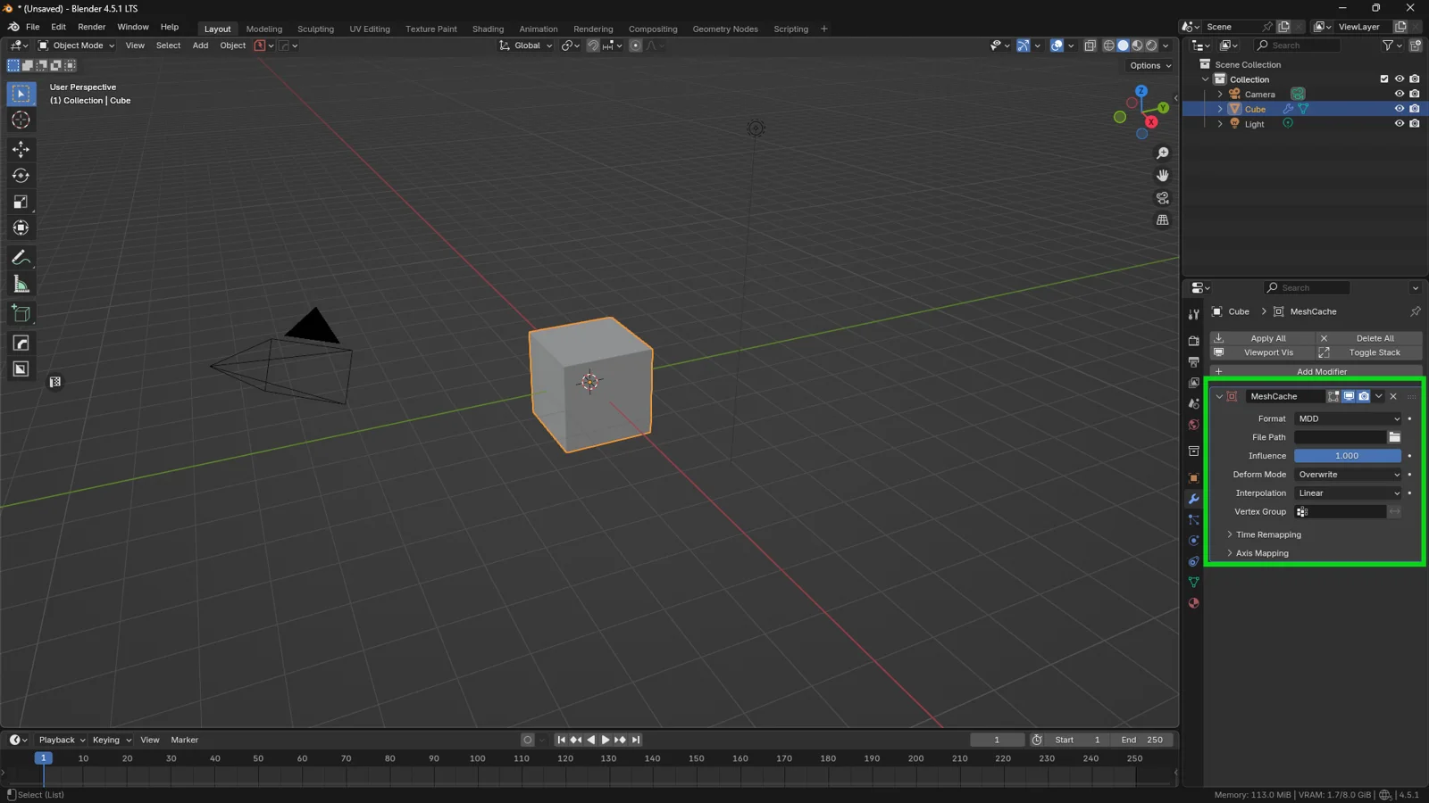Click the Delete All button

1369,338
